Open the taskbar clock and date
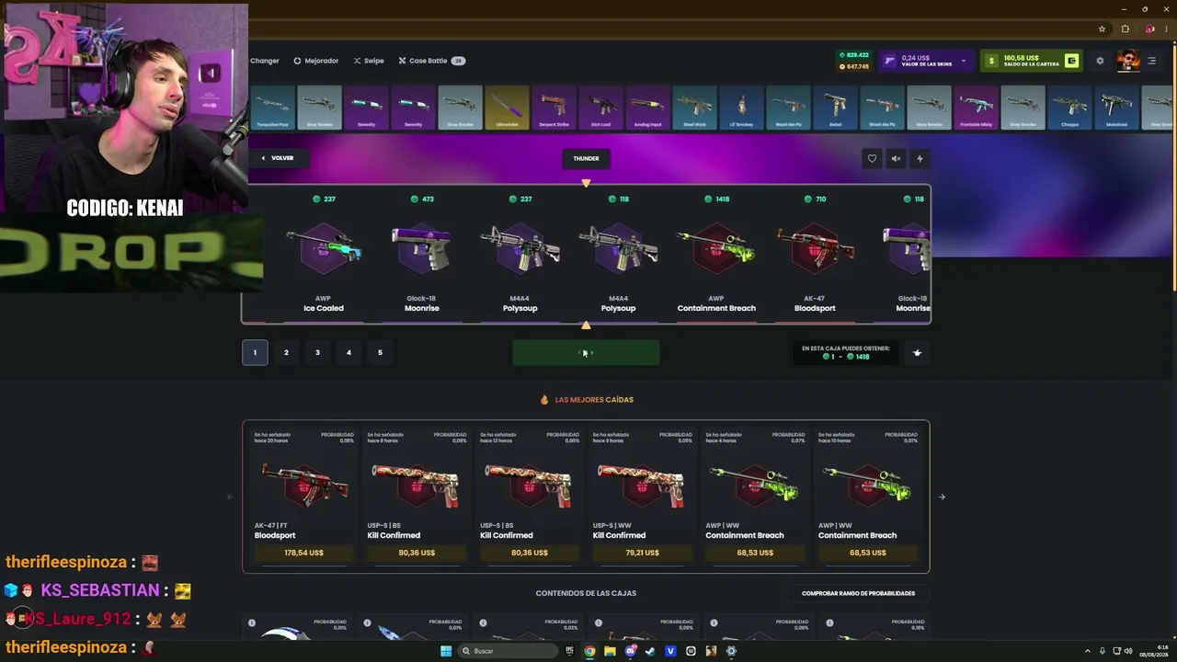This screenshot has height=662, width=1177. point(1154,651)
